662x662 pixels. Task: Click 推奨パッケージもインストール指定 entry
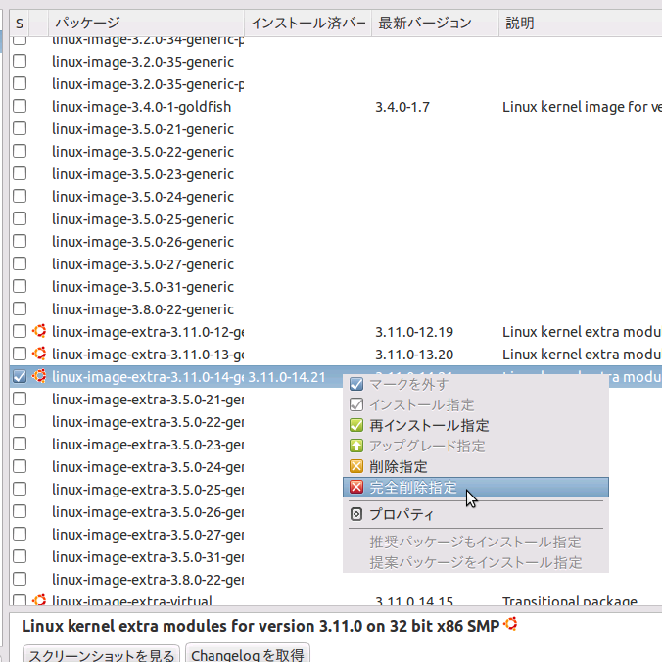pyautogui.click(x=475, y=542)
